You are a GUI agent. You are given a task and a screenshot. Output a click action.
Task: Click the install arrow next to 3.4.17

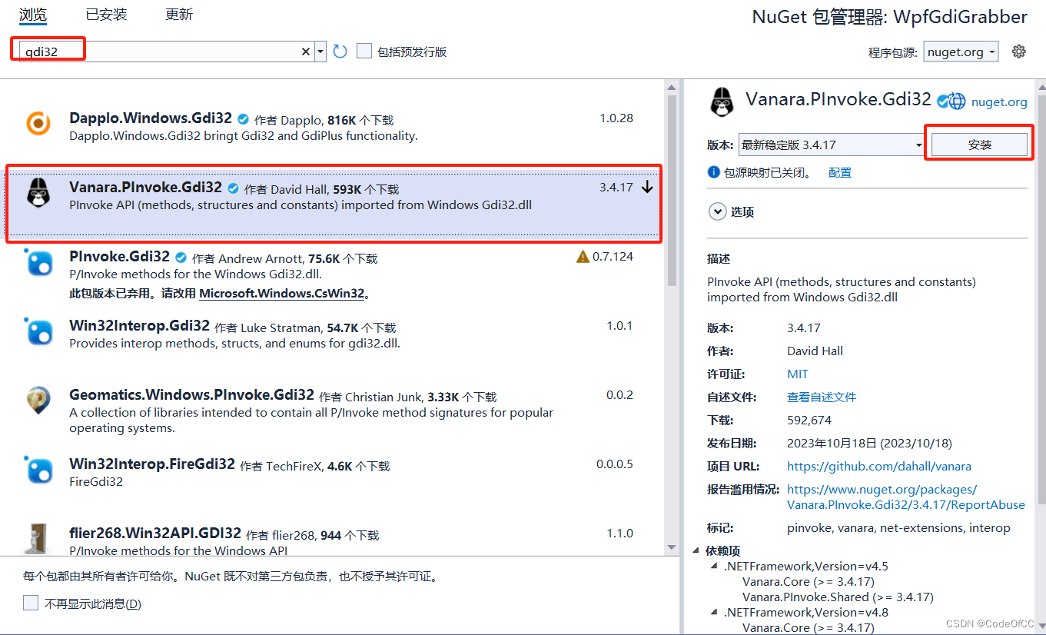point(647,187)
